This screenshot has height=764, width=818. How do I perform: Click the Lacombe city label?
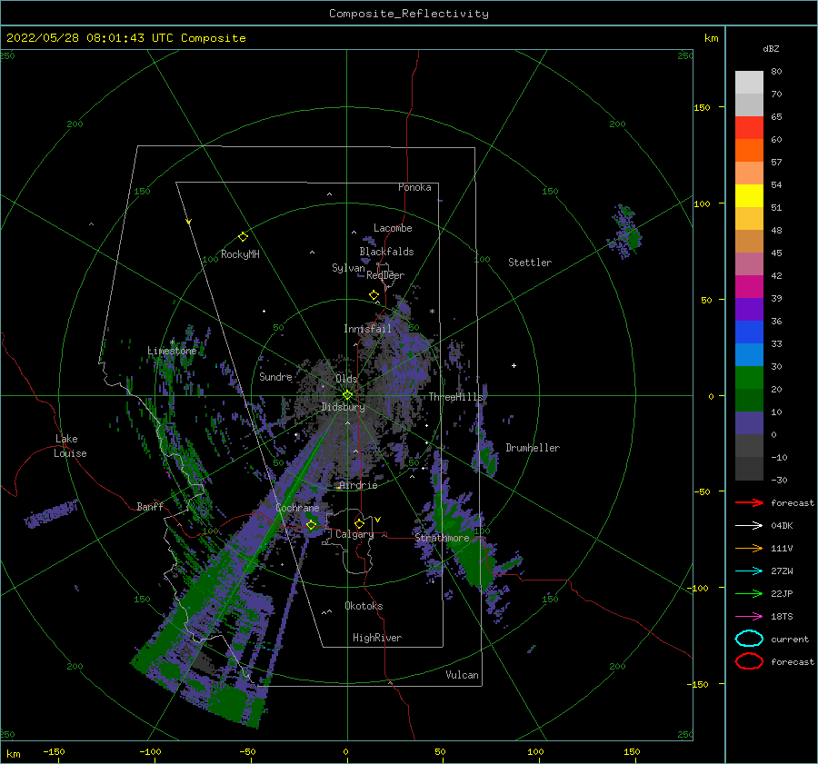tap(393, 228)
